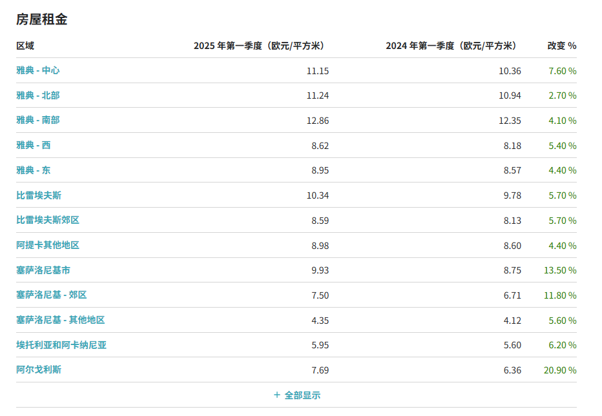The image size is (602, 416).
Task: Open the 雅典 - 南部 region link
Action: 37,121
